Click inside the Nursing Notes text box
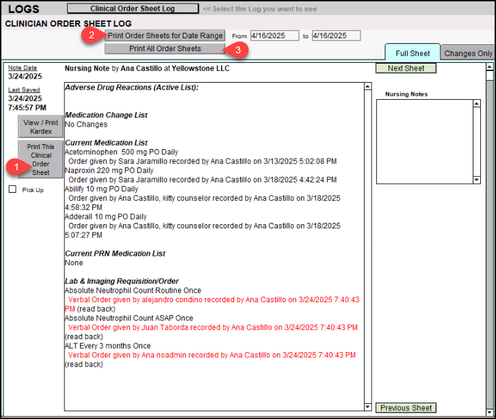The width and height of the screenshot is (496, 419). tap(424, 141)
